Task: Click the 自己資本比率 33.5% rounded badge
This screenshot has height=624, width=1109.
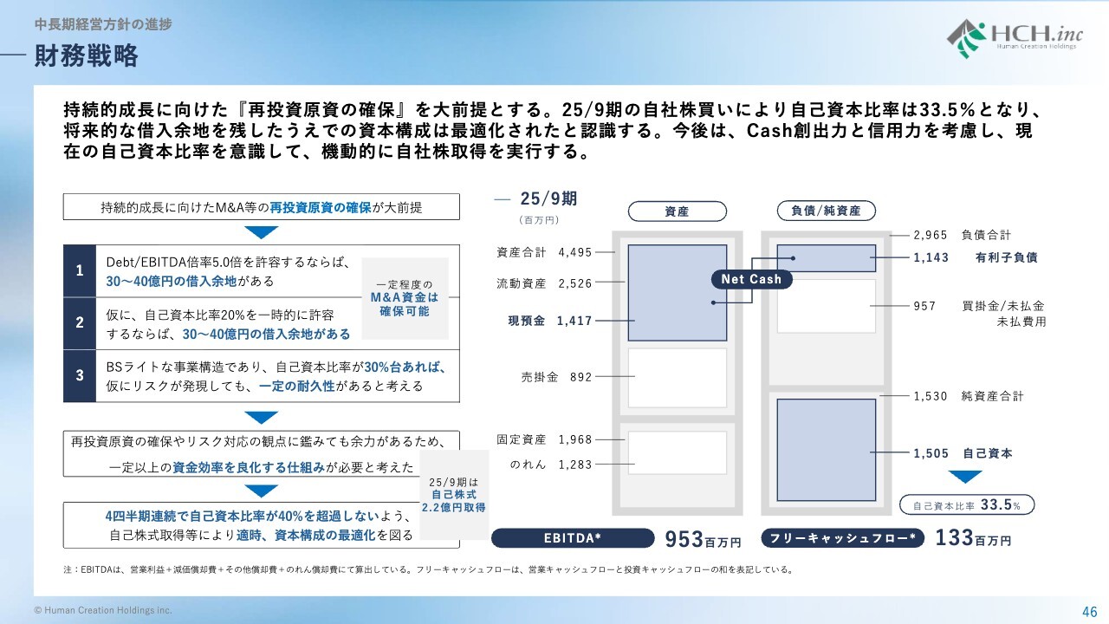Action: point(967,505)
